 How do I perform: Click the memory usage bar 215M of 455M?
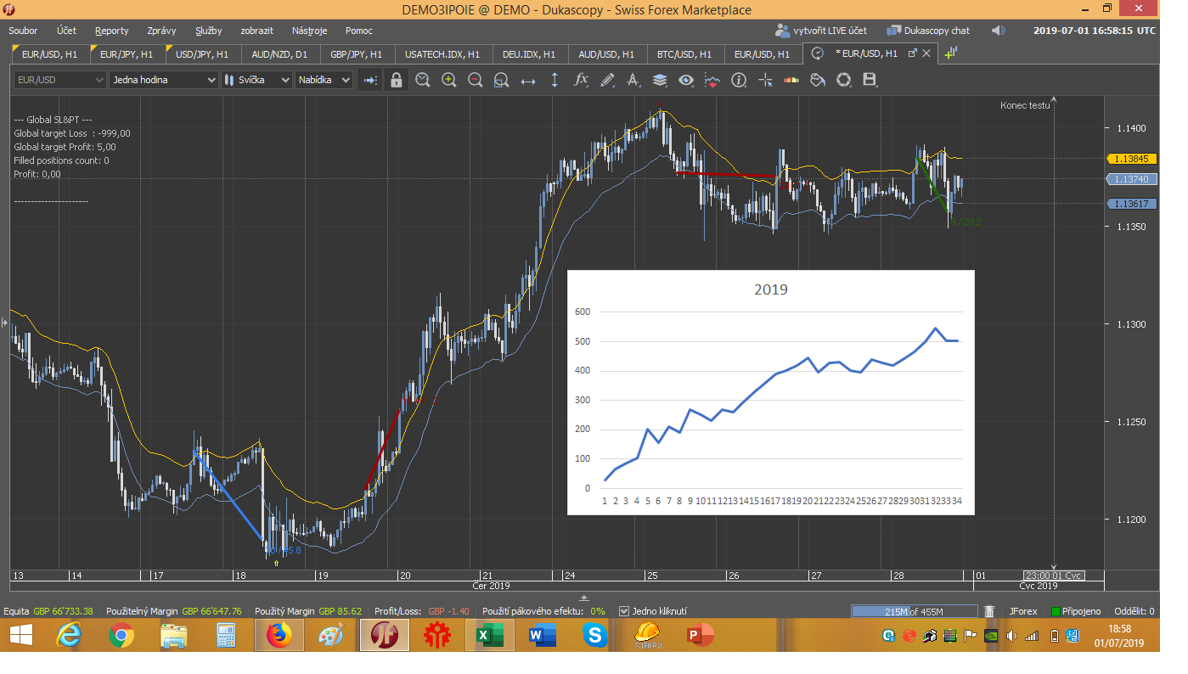pyautogui.click(x=914, y=611)
